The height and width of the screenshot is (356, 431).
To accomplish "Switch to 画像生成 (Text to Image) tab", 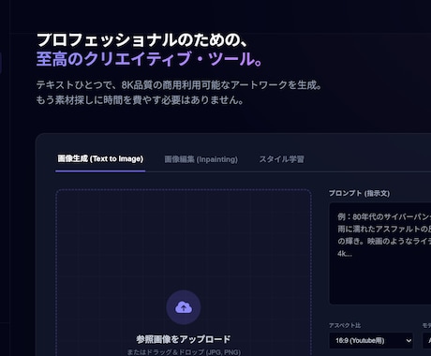I will (100, 159).
